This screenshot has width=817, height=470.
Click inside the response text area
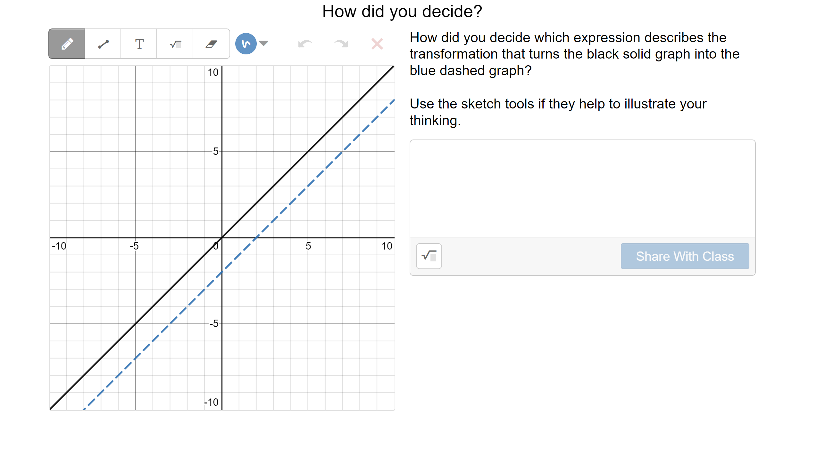(582, 187)
